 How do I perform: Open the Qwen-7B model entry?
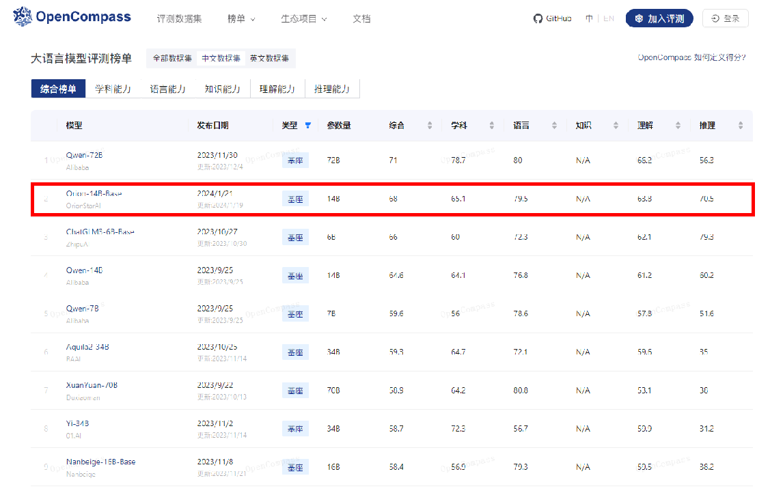tap(83, 309)
